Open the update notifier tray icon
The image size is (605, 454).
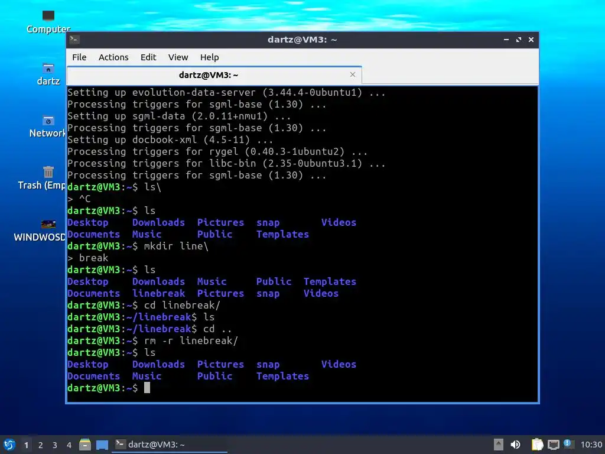pyautogui.click(x=568, y=444)
